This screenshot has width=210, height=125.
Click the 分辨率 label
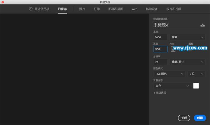click(157, 56)
